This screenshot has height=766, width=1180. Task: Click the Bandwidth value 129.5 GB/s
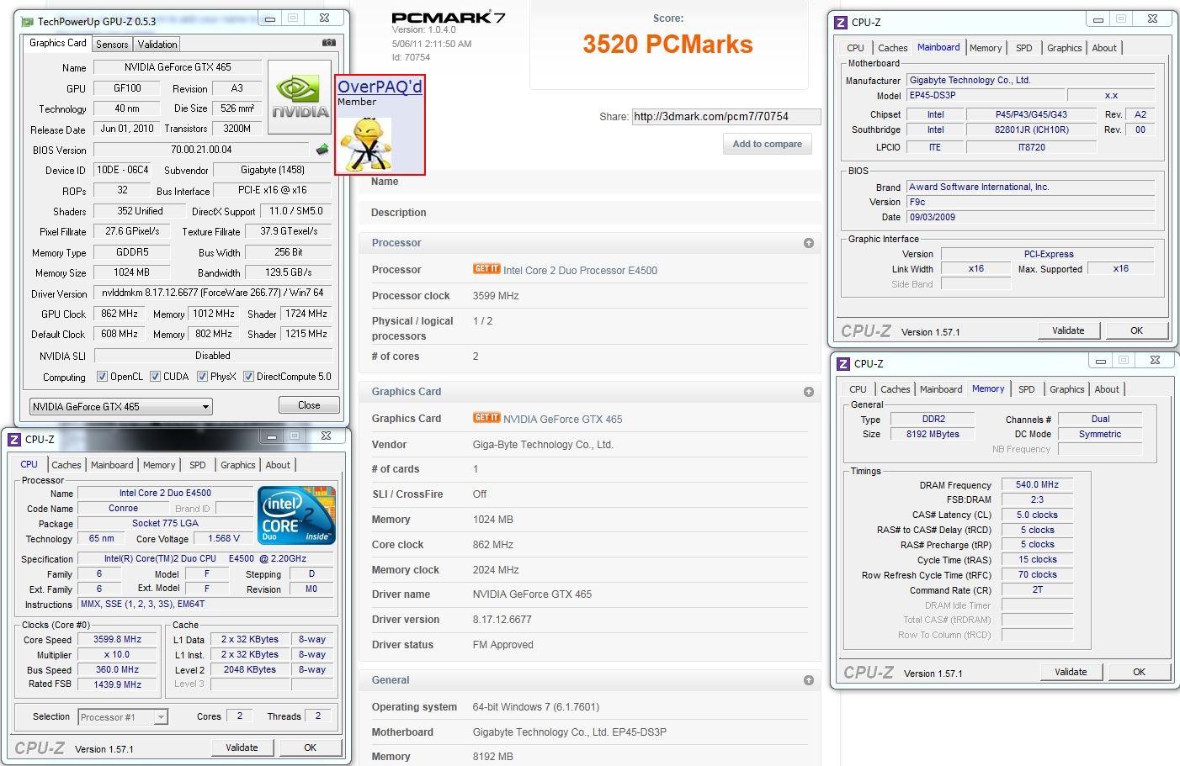289,272
